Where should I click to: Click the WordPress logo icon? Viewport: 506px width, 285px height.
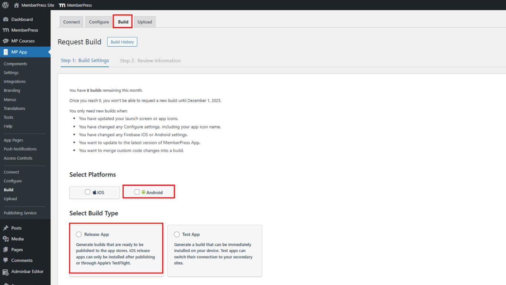(x=5, y=5)
